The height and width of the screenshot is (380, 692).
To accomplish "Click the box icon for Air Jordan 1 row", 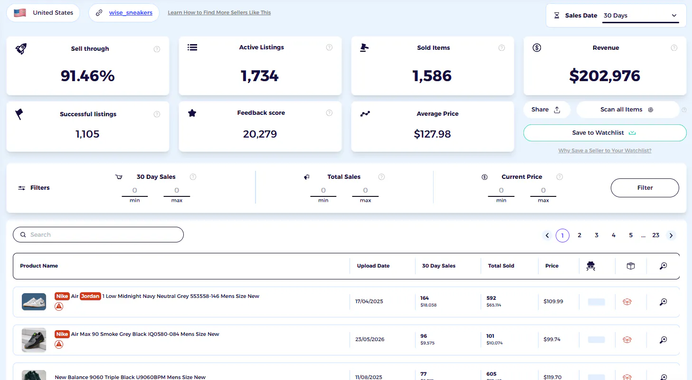I will tap(627, 302).
